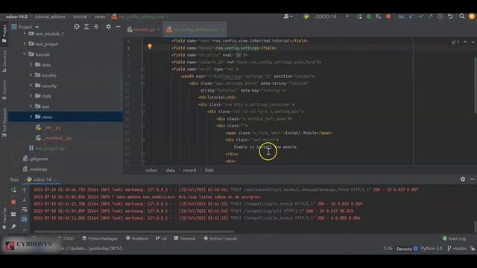Open the Problems tool window

[x=137, y=238]
